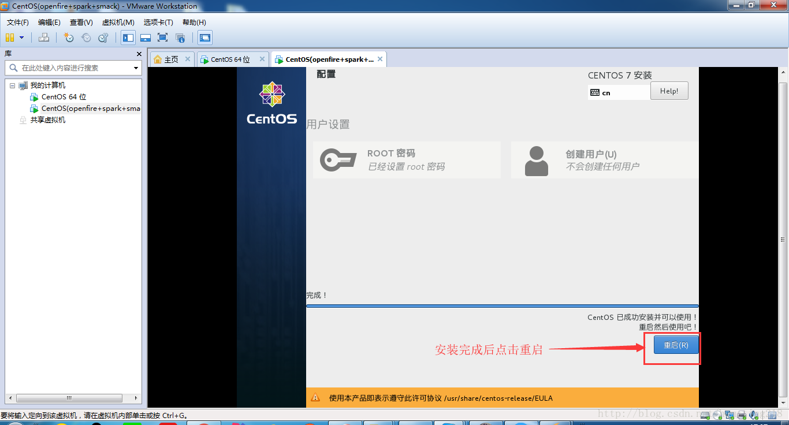The width and height of the screenshot is (789, 425).
Task: Open the 选项卡(T) menu
Action: [158, 23]
